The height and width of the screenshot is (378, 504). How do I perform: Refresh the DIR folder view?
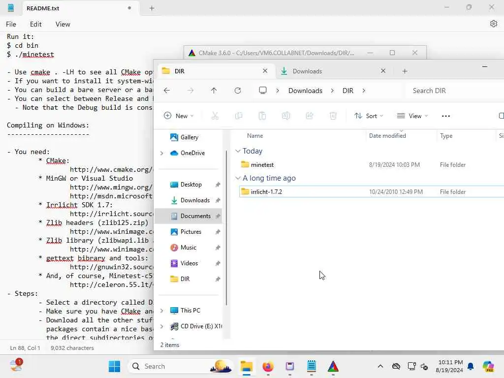(238, 91)
